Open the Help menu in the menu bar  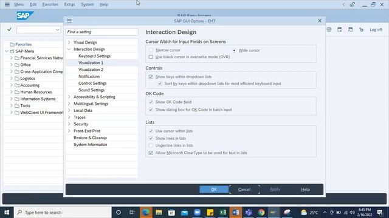(x=104, y=4)
